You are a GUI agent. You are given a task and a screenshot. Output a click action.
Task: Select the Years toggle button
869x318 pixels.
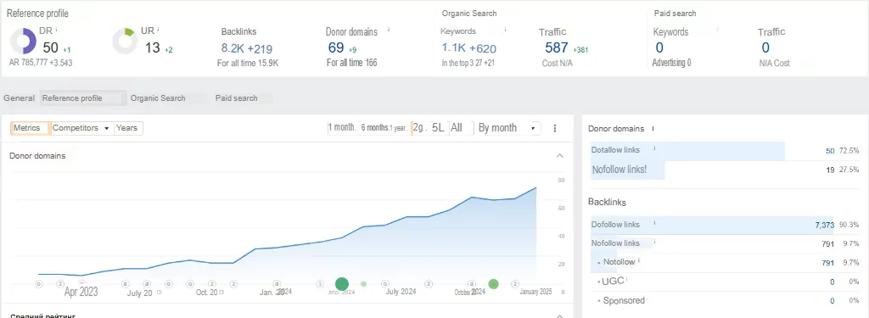(x=128, y=128)
